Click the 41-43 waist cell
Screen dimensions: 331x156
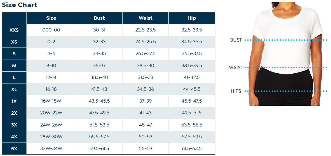146,113
